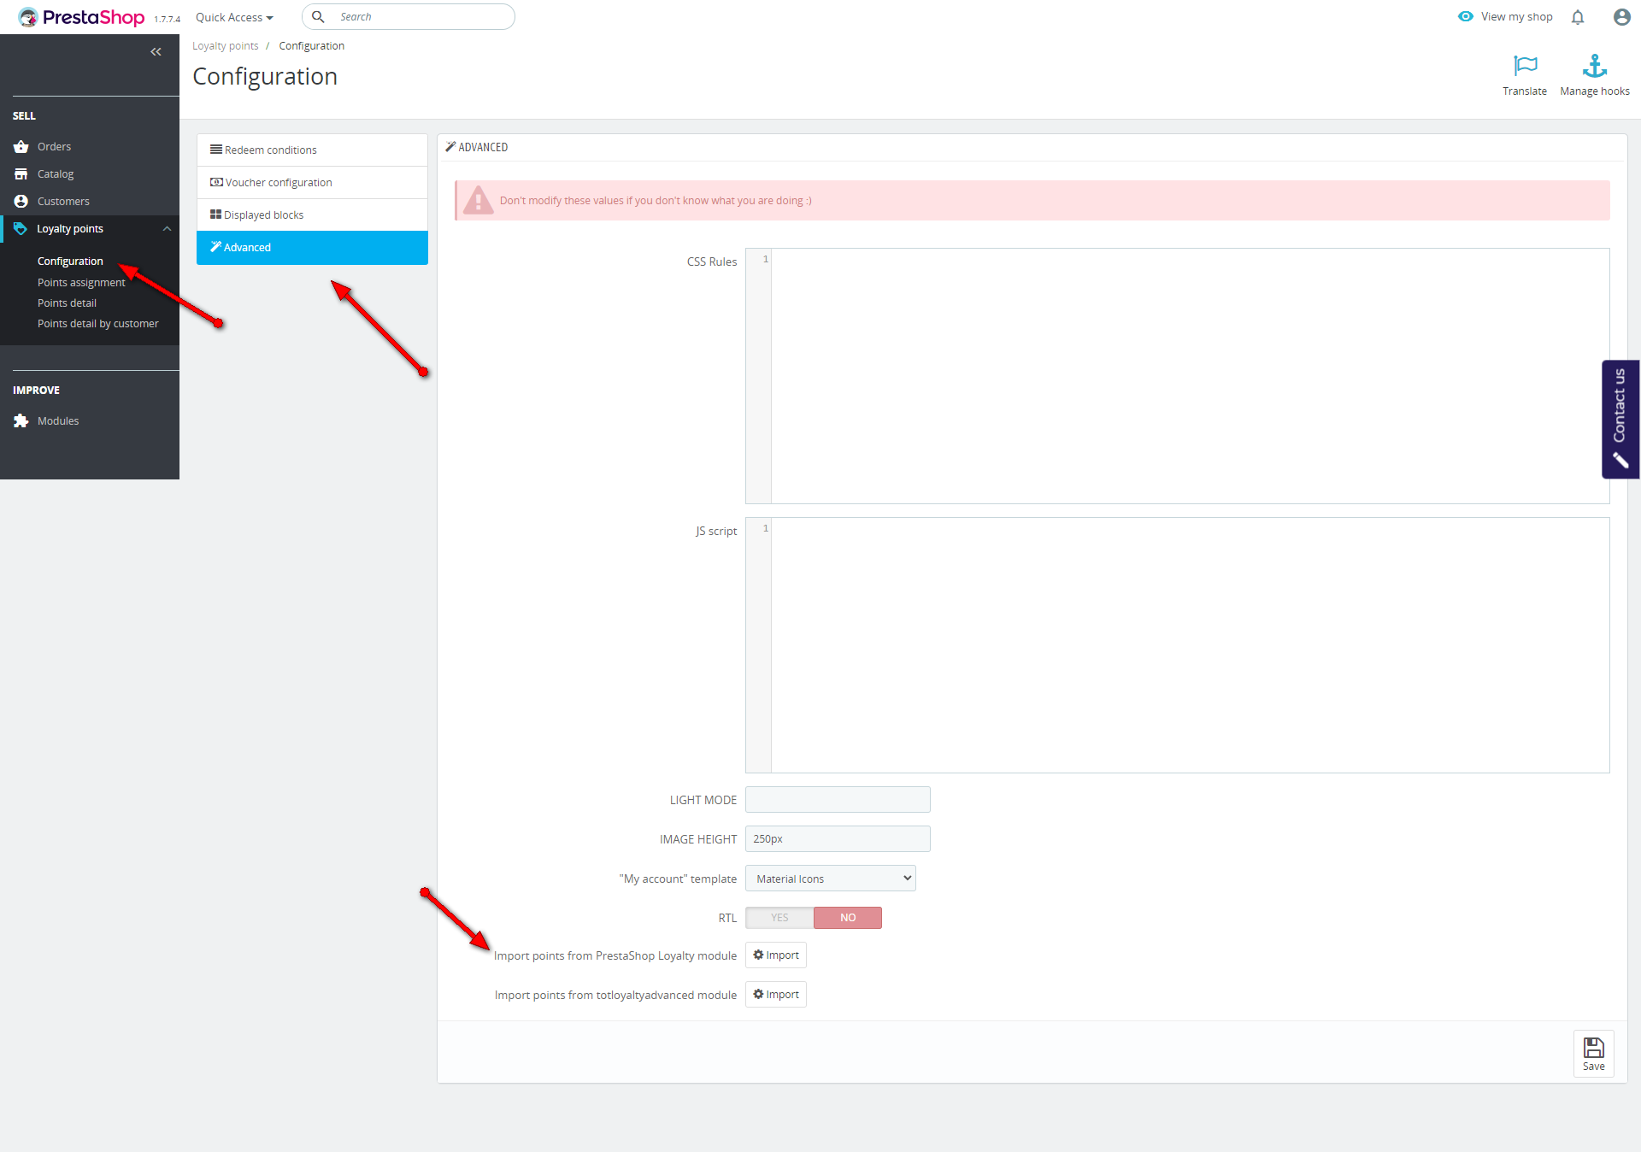Open the Contact us side panel
This screenshot has height=1152, width=1641.
[x=1620, y=419]
